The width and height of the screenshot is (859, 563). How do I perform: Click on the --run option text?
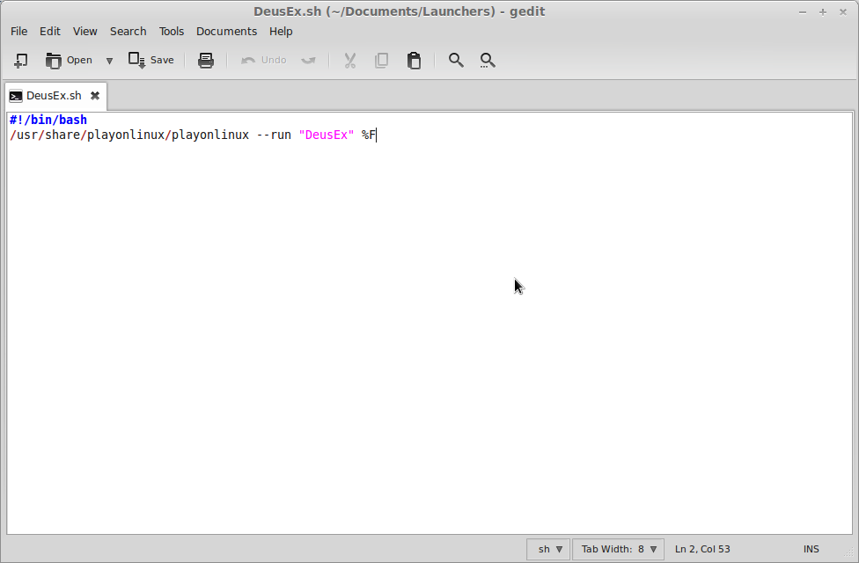tap(274, 135)
